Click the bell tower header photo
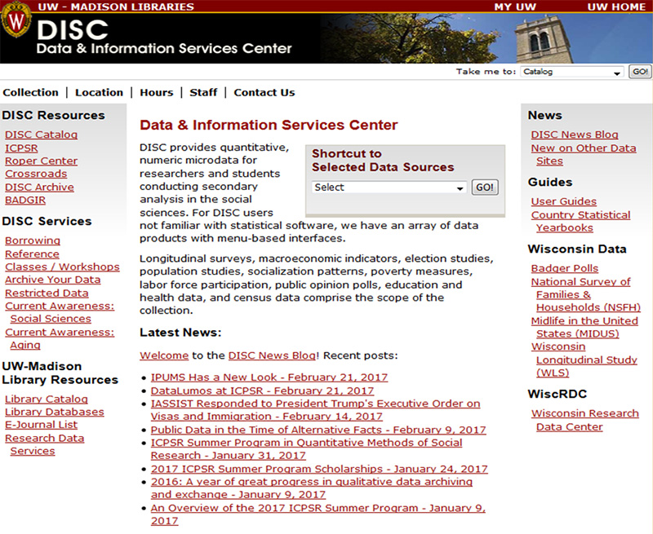 pos(583,38)
